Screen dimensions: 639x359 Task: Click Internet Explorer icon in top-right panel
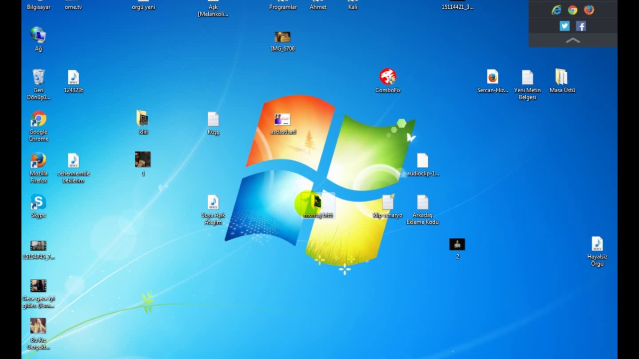(x=556, y=10)
